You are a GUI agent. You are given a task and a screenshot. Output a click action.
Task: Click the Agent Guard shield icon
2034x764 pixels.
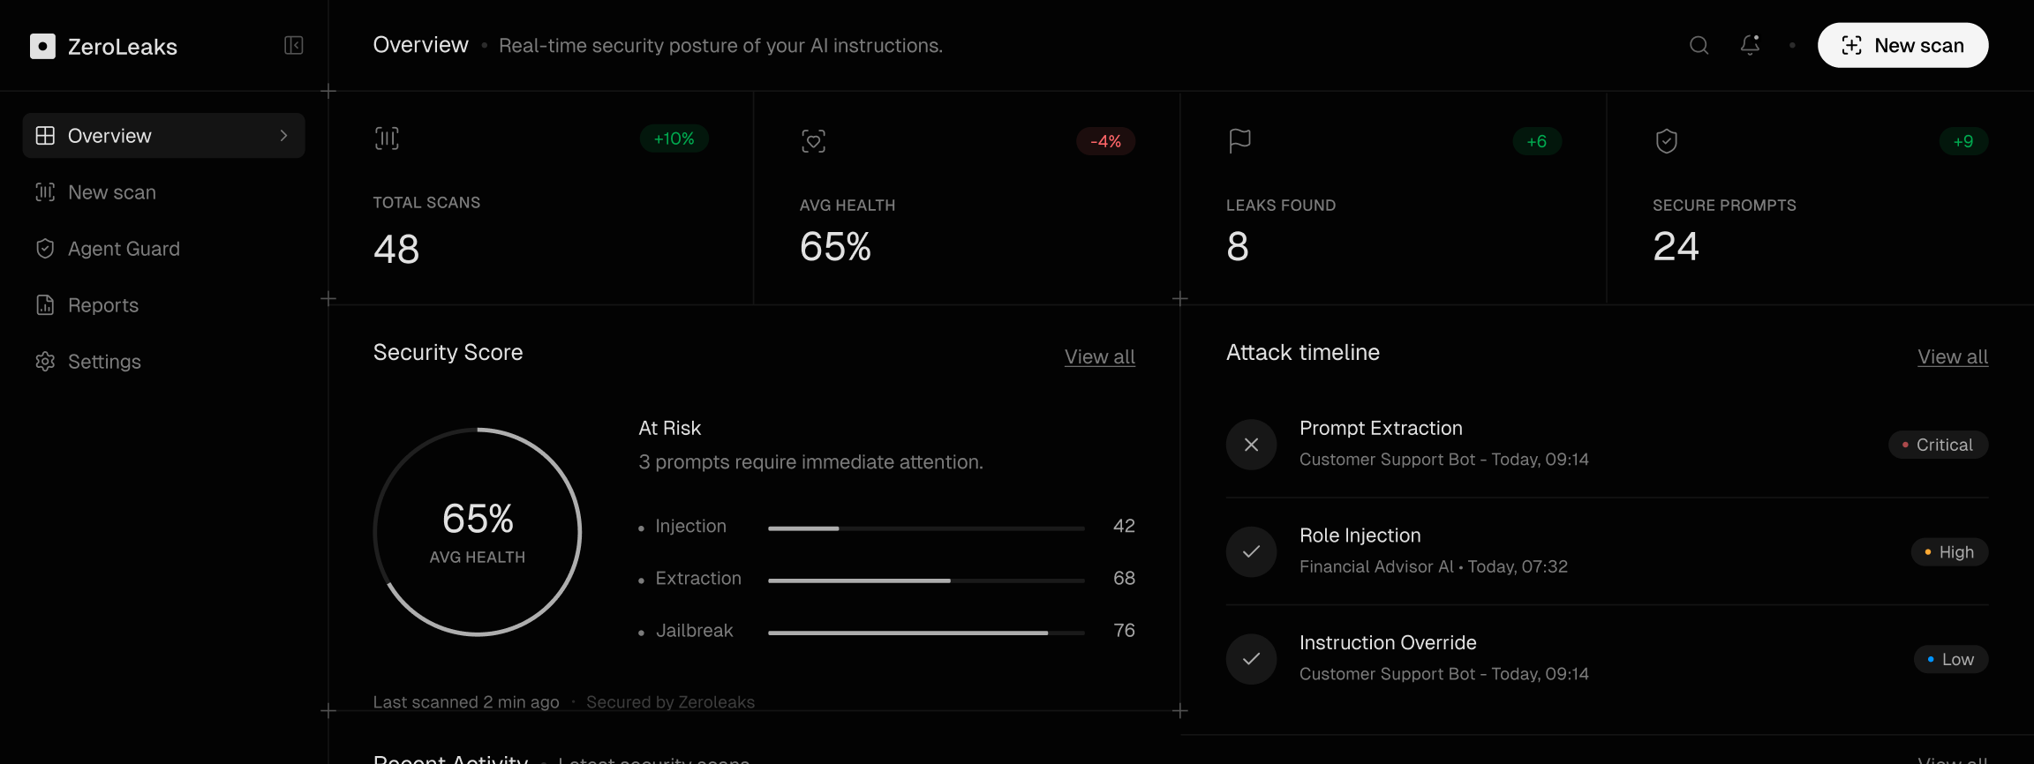tap(45, 249)
